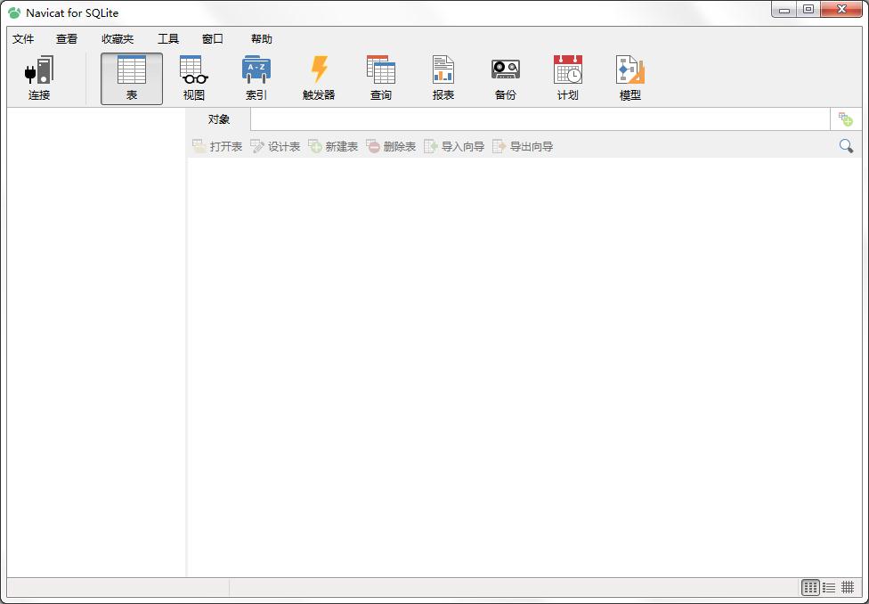Select the 视图 (View) toolbar icon

[x=194, y=78]
